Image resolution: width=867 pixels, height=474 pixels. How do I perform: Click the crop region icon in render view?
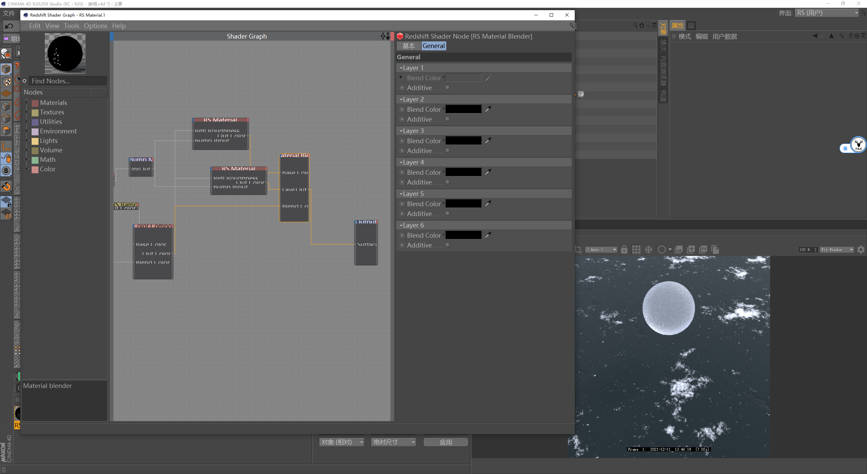click(x=578, y=250)
